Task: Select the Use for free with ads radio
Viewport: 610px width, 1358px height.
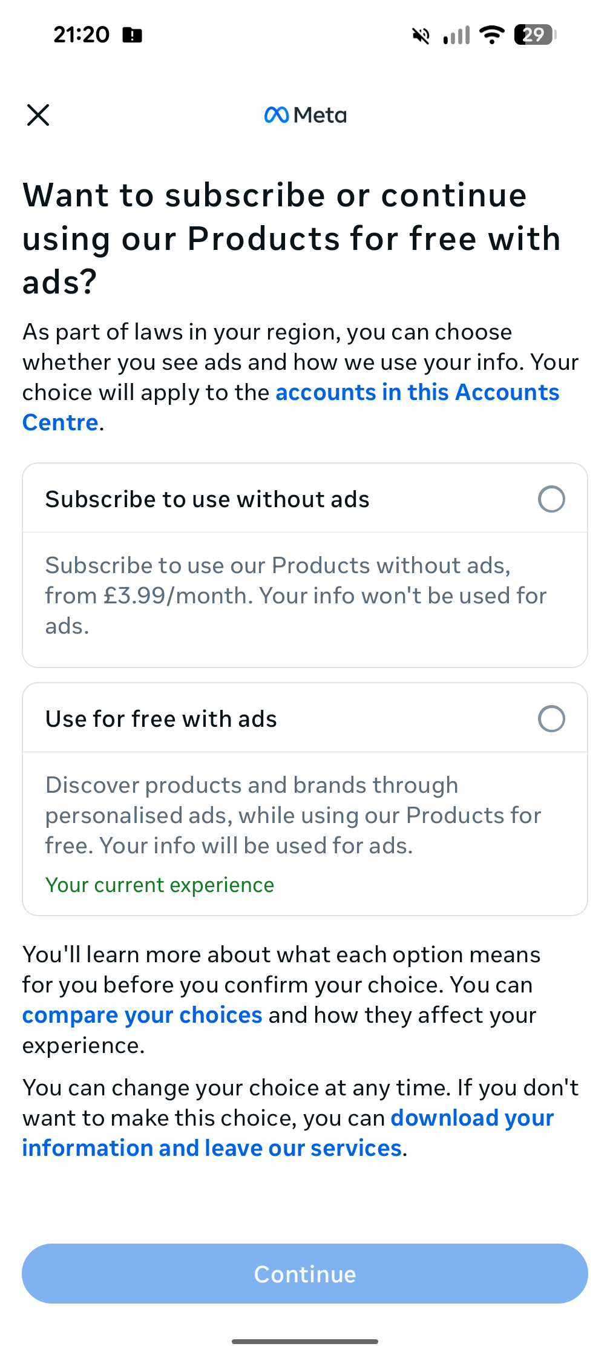Action: pos(551,719)
